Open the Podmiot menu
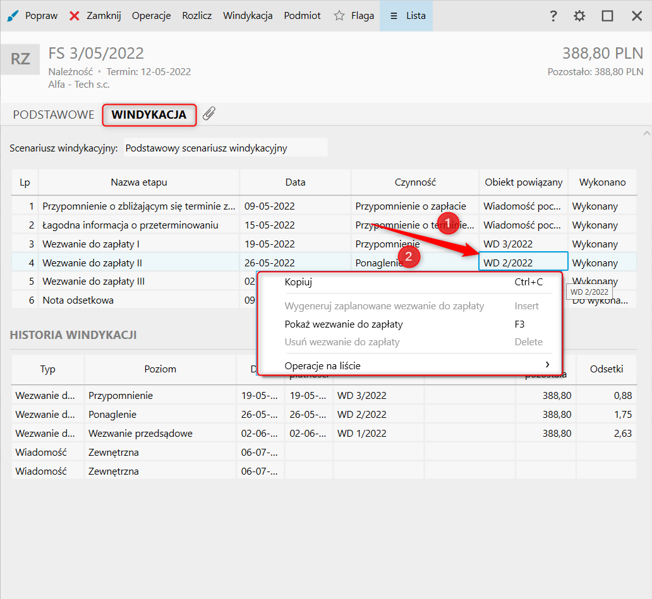The image size is (652, 599). [302, 16]
